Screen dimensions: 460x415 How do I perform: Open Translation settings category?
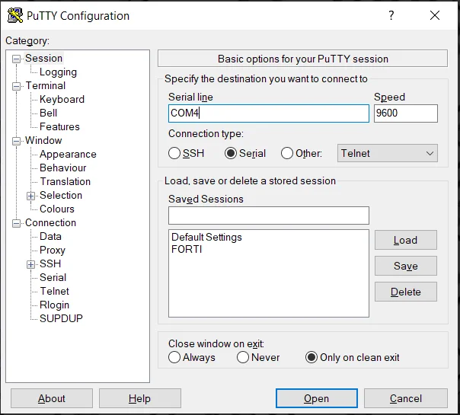(x=65, y=181)
